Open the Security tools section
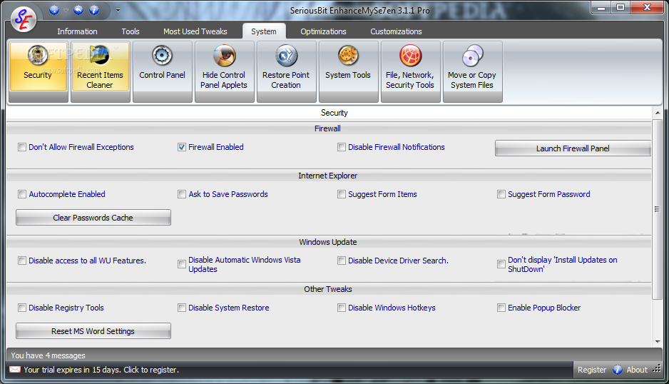 pos(38,71)
